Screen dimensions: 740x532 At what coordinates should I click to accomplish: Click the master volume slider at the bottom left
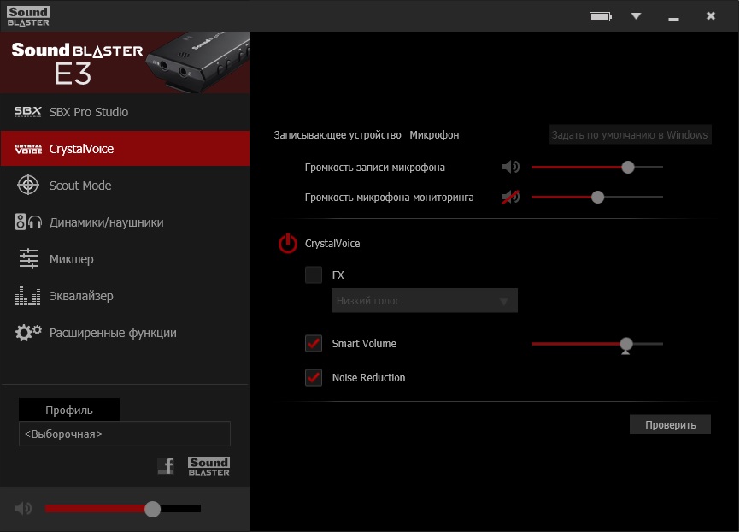(x=123, y=508)
